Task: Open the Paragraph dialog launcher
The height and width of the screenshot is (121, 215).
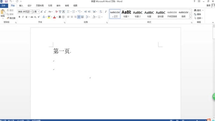Action: [x=107, y=22]
